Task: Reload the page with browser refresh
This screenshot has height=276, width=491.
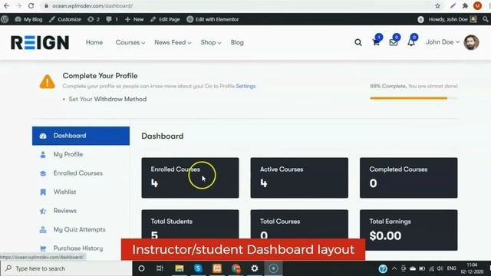Action: click(x=31, y=5)
